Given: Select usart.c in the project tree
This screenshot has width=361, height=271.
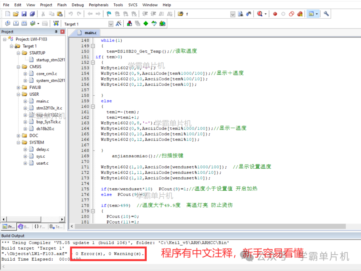Looking at the screenshot, I should (x=42, y=163).
